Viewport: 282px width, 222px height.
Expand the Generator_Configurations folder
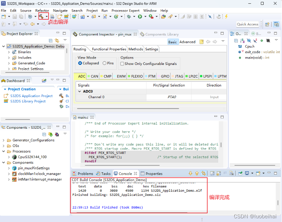pos(3,140)
